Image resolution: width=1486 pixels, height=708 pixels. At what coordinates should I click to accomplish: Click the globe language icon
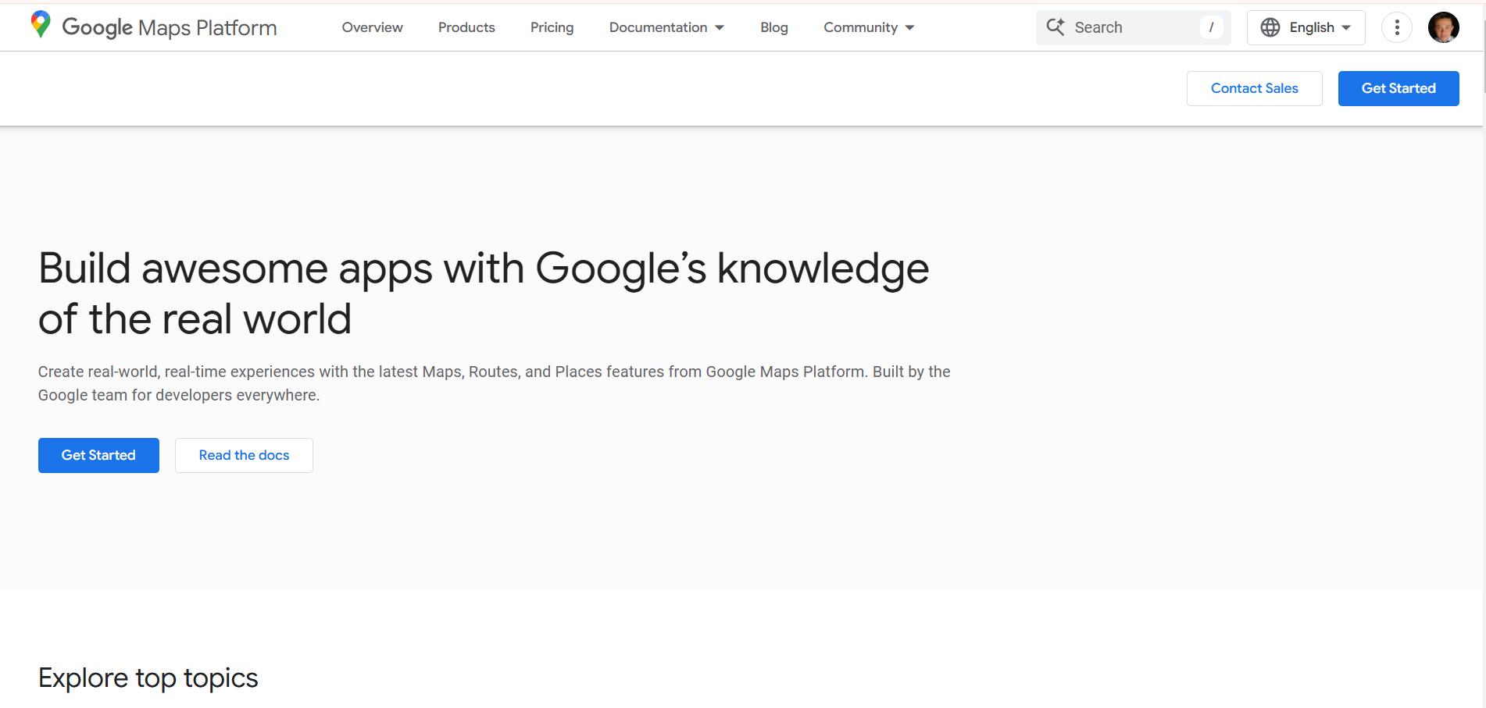tap(1270, 27)
